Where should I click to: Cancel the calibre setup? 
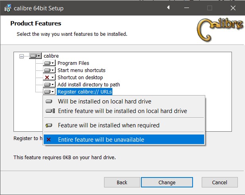[x=220, y=182]
